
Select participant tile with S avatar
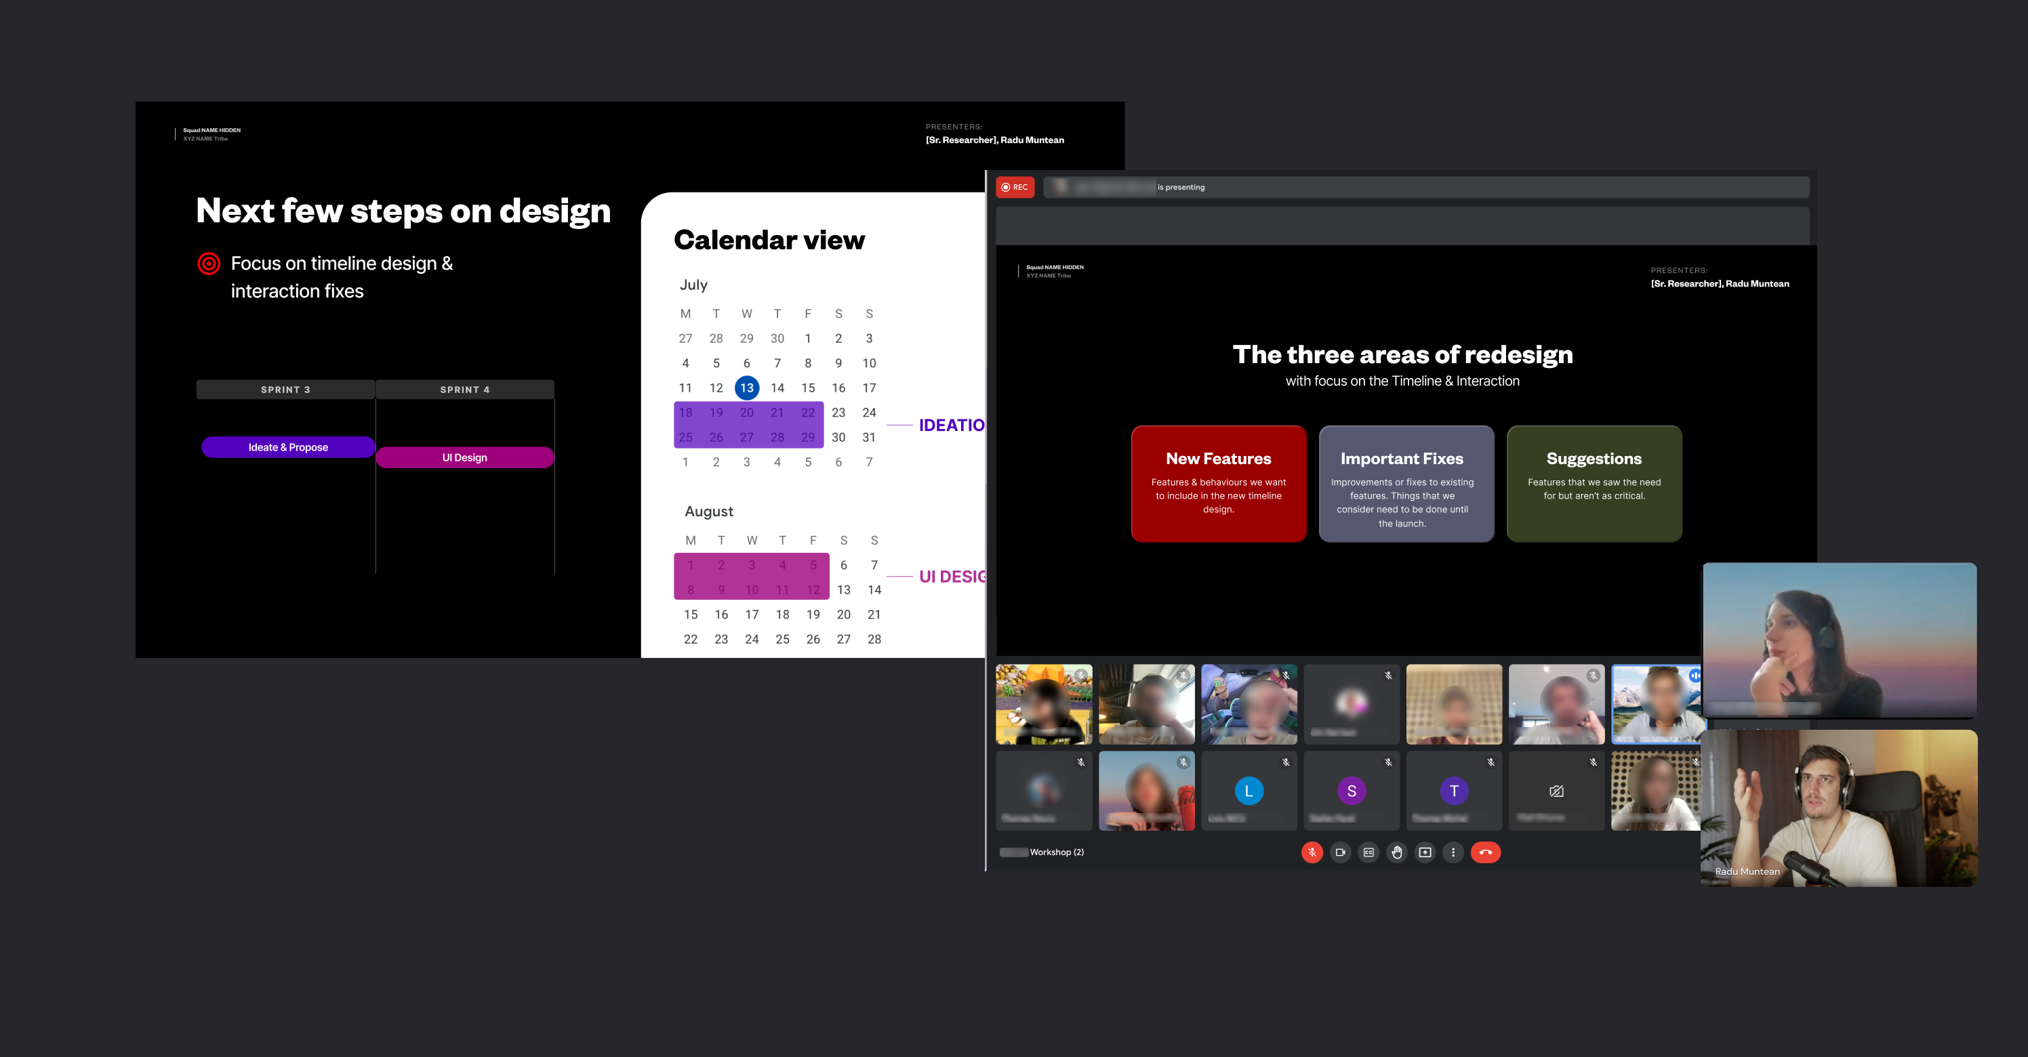point(1351,791)
